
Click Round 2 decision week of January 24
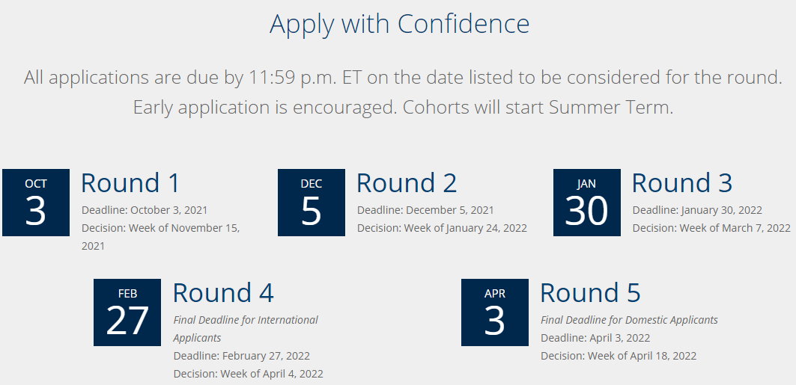coord(442,228)
